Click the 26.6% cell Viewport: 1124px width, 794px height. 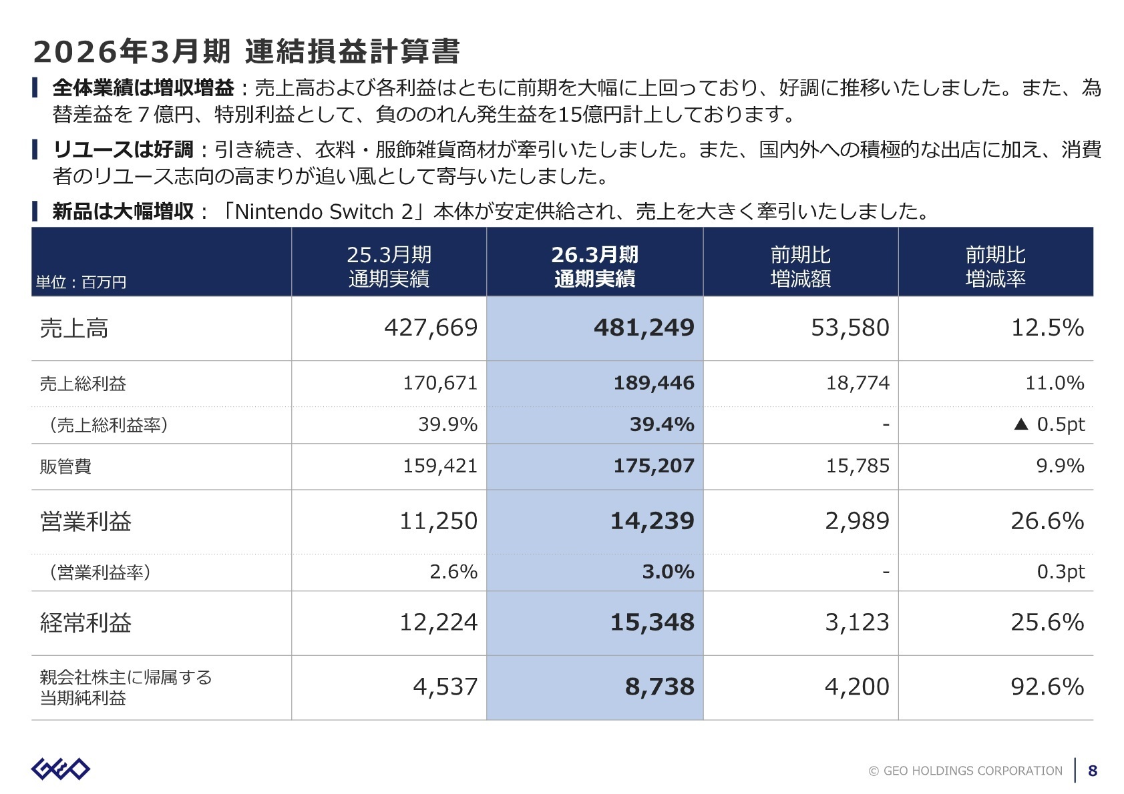pos(1047,521)
